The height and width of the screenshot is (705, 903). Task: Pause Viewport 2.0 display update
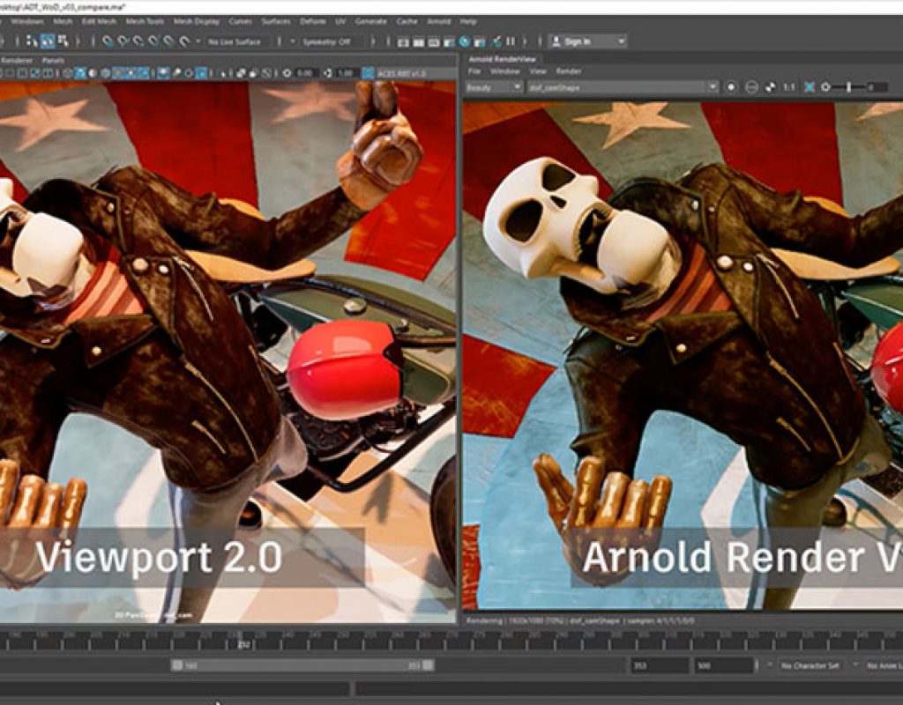pos(511,41)
